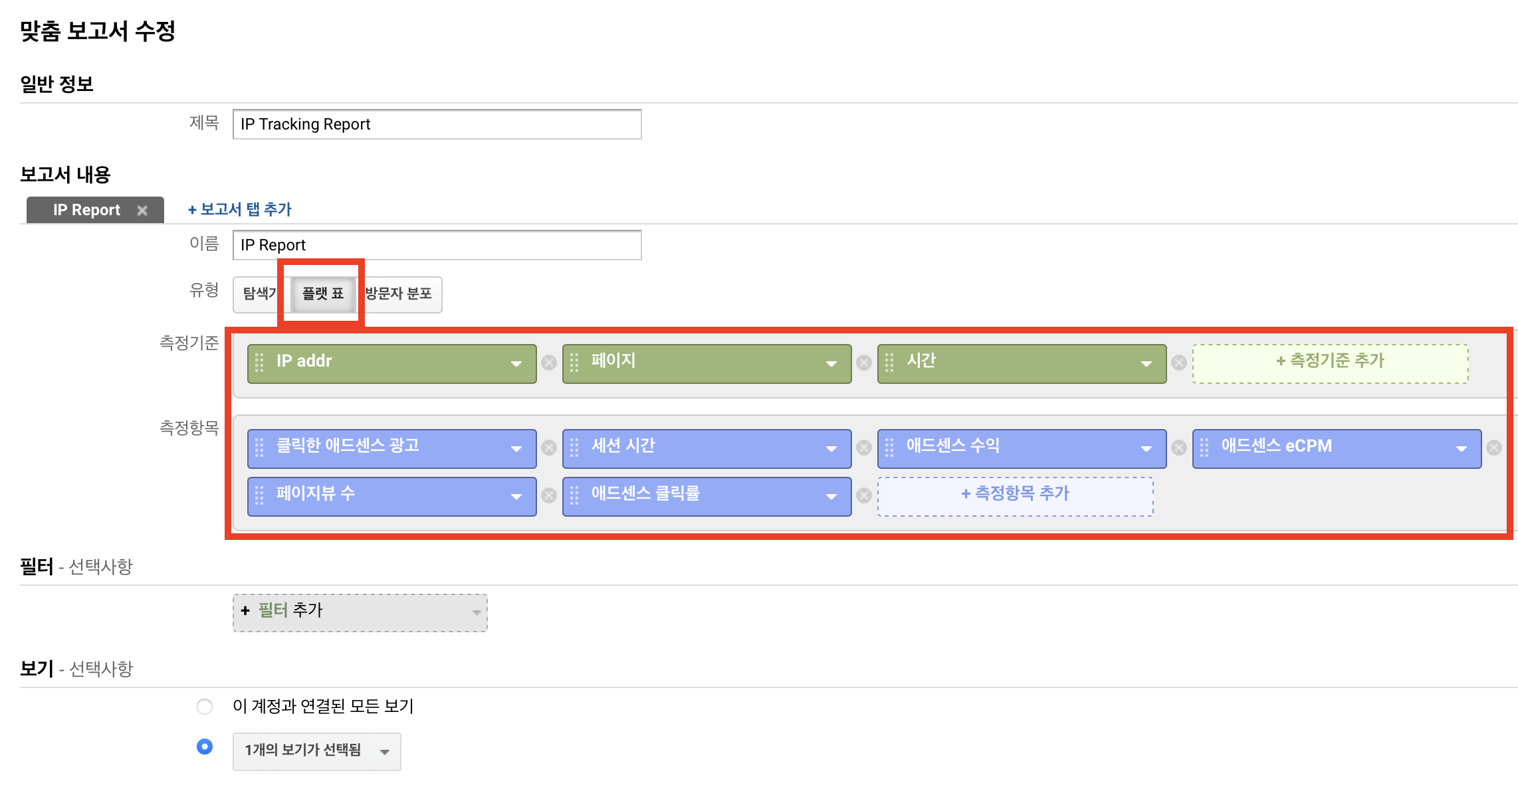
Task: Click the drag handle on 클릭한 애드센스 광고
Action: tap(259, 448)
